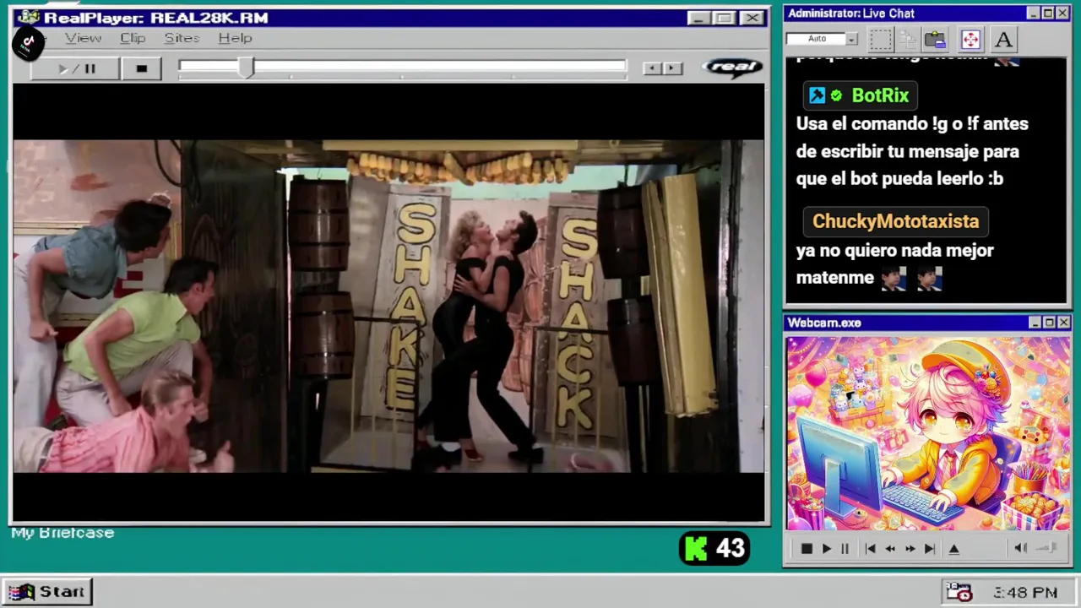The width and height of the screenshot is (1081, 608).
Task: Click the green verified badge beside BotRix
Action: click(x=836, y=95)
